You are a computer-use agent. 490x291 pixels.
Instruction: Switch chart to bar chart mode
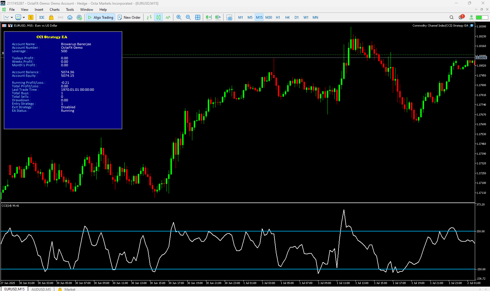149,17
